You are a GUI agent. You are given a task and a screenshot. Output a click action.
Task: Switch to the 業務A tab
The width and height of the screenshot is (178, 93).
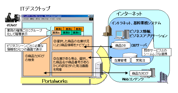coord(56,33)
